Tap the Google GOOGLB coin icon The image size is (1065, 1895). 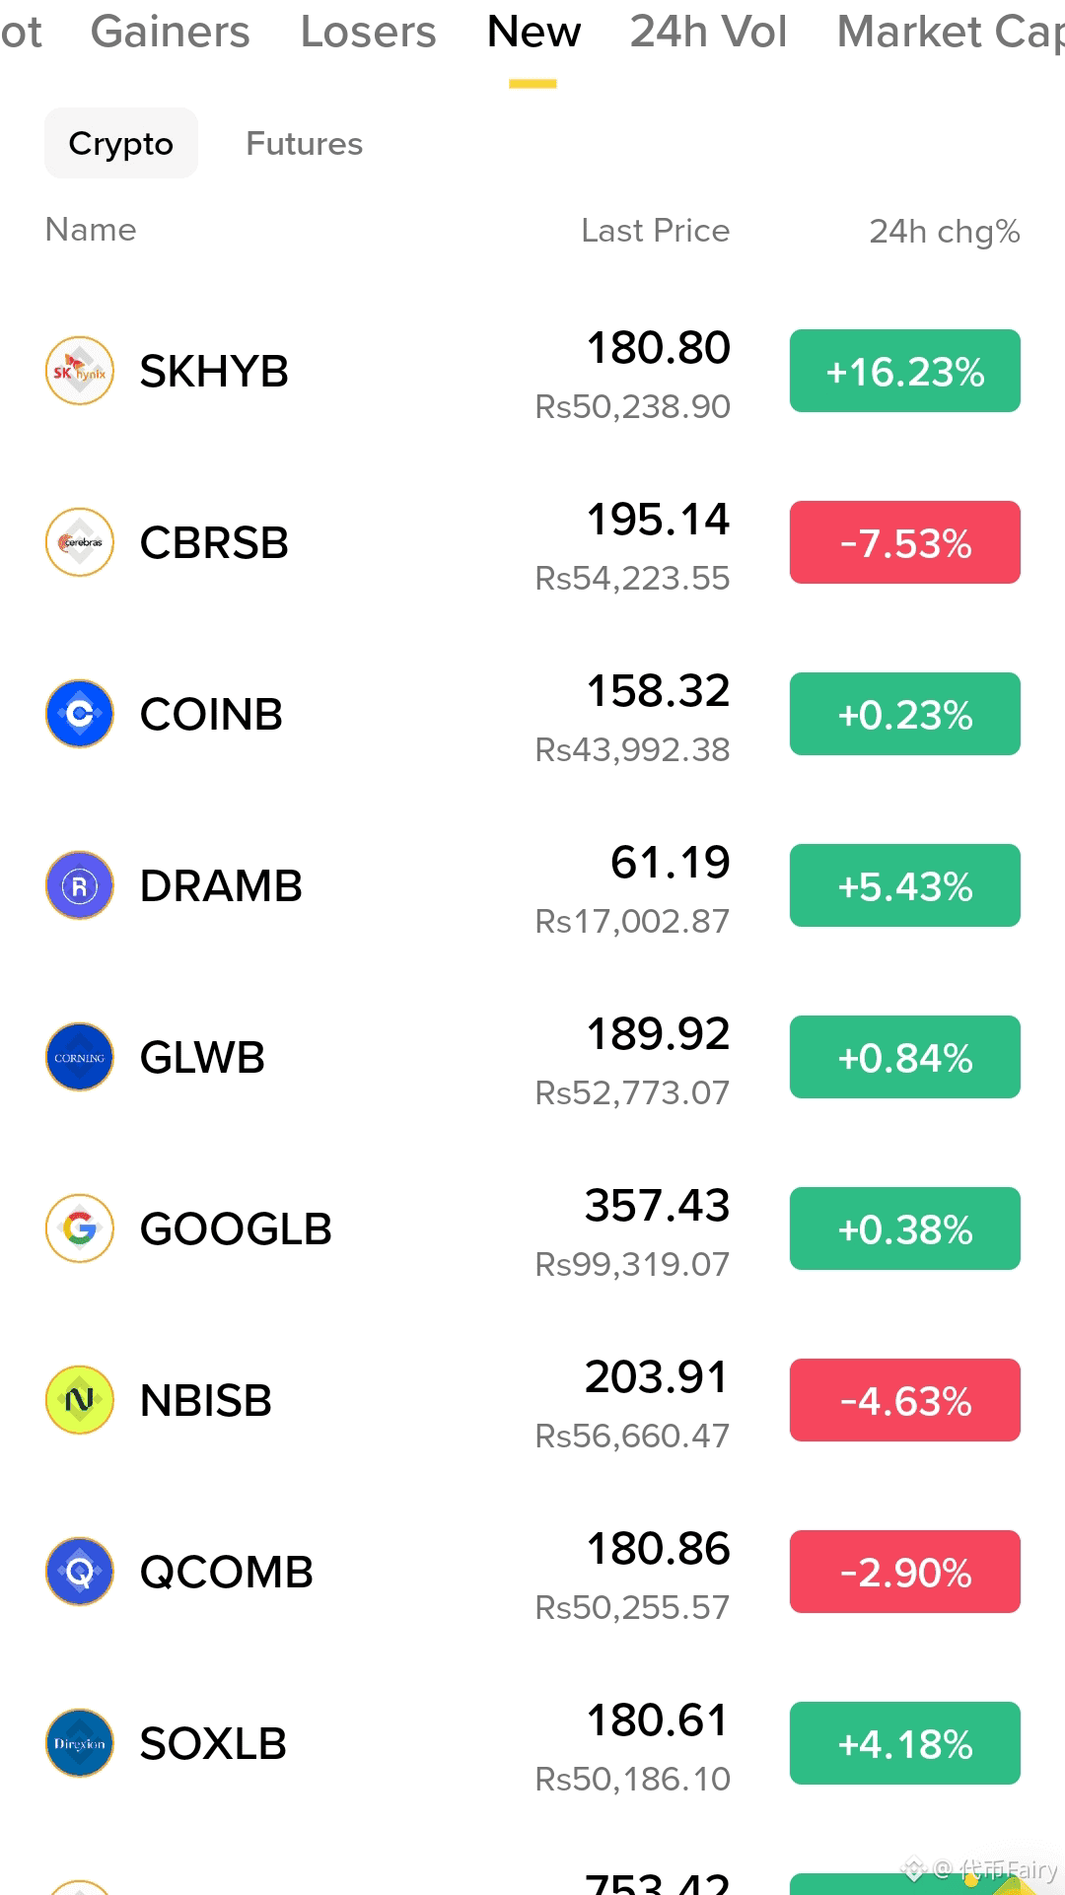80,1228
